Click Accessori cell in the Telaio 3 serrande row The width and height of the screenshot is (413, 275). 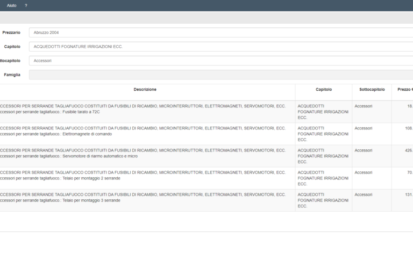pos(364,194)
